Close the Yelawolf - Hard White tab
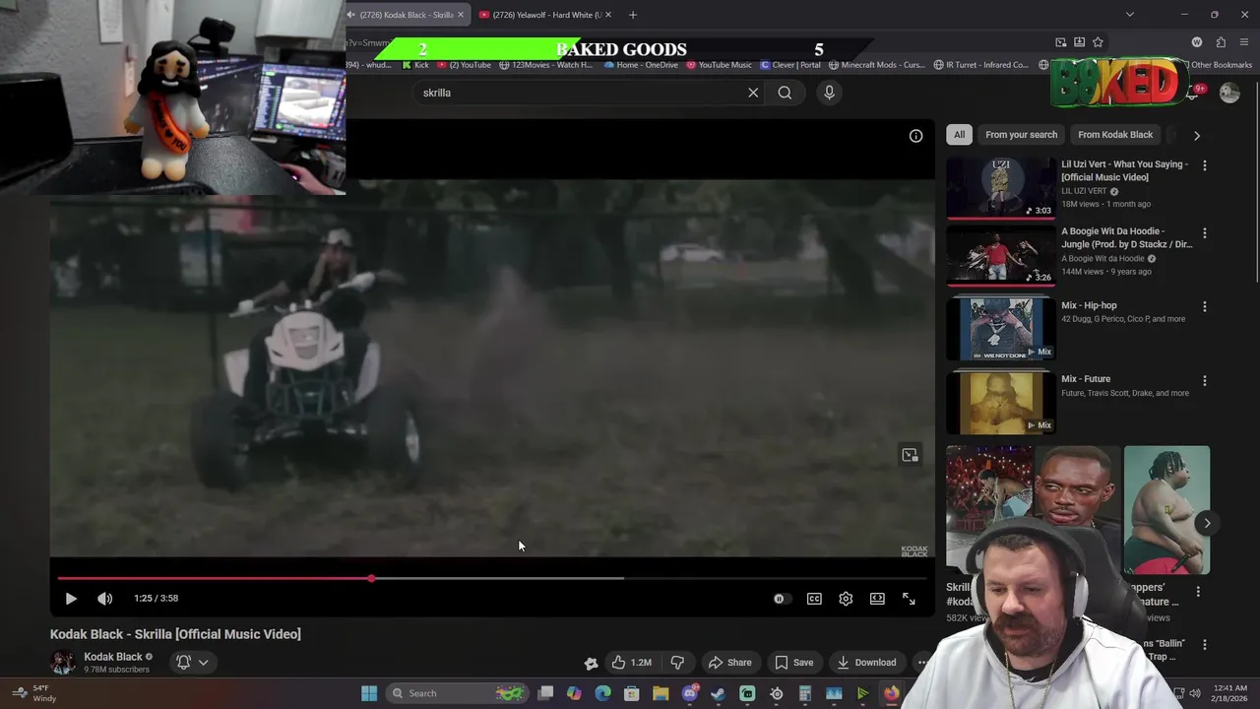The width and height of the screenshot is (1260, 709). pos(608,15)
